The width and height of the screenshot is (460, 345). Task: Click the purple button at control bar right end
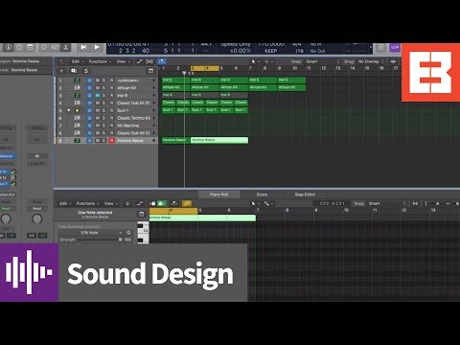click(x=395, y=48)
